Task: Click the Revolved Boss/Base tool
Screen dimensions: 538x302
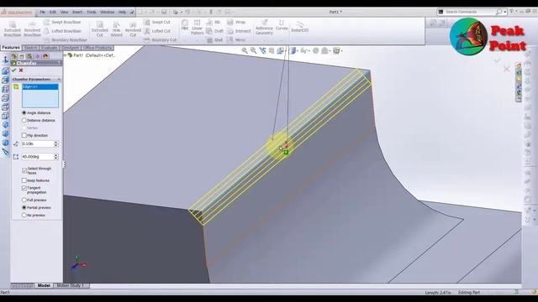Action: coord(32,29)
